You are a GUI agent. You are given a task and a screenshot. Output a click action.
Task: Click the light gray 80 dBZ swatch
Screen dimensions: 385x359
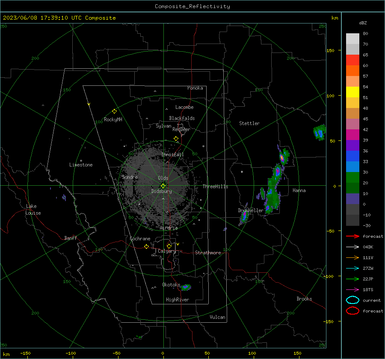pos(352,38)
